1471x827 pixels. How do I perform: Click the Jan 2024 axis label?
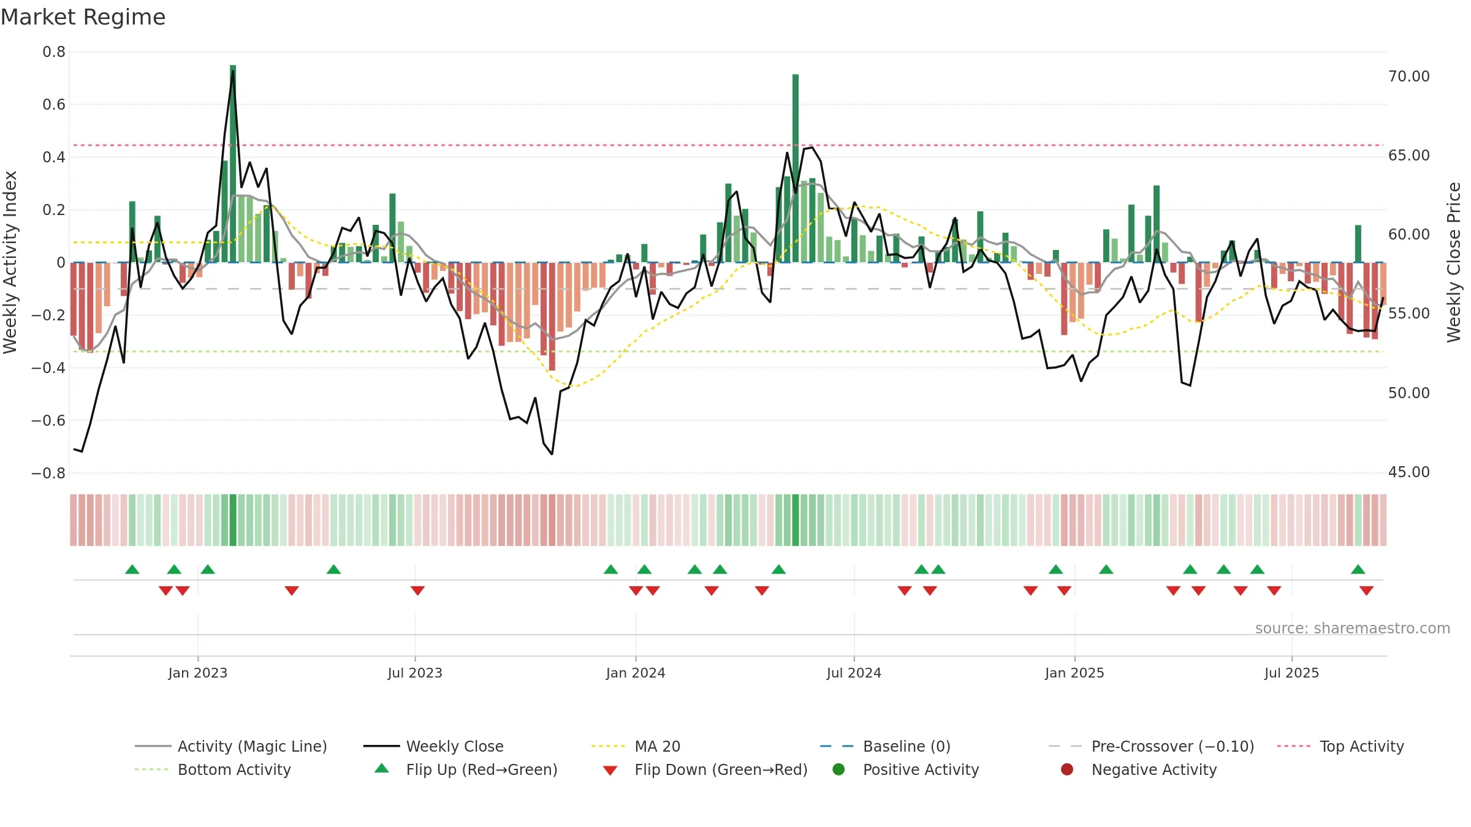pyautogui.click(x=636, y=673)
